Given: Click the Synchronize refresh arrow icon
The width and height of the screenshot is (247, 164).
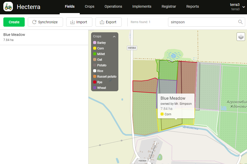Looking at the screenshot, I should pyautogui.click(x=34, y=22).
